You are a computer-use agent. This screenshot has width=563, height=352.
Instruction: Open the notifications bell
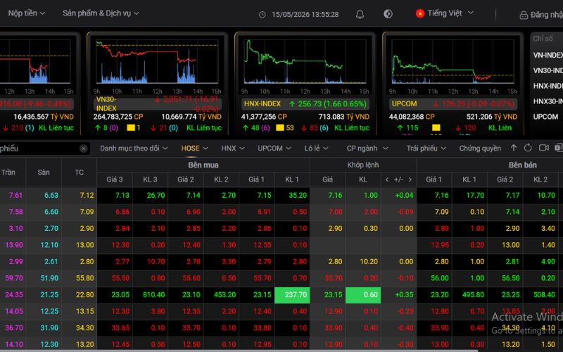360,14
